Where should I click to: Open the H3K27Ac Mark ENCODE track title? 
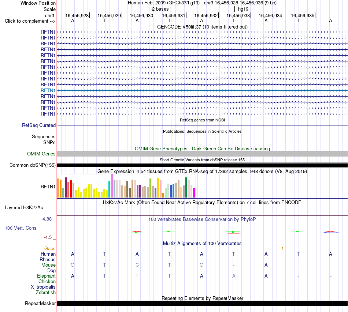point(202,203)
